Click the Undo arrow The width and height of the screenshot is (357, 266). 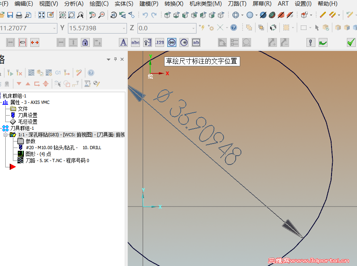(x=145, y=15)
